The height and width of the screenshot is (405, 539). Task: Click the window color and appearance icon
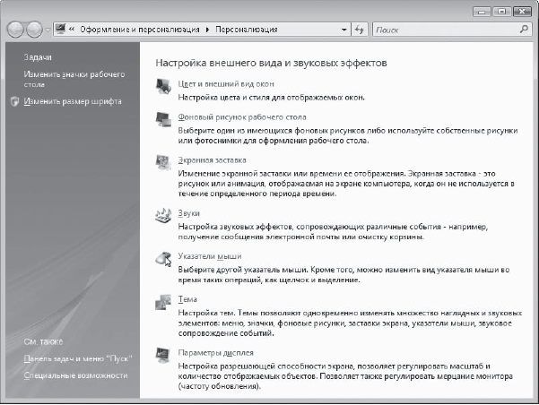click(163, 86)
